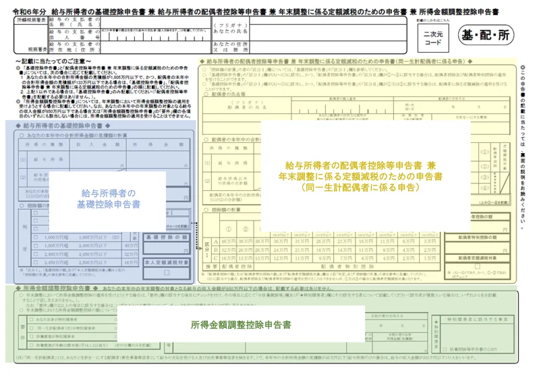The width and height of the screenshot is (533, 377).
Task: Check the 1,000万円超 1,805万円以下 (D) box
Action: click(36, 237)
